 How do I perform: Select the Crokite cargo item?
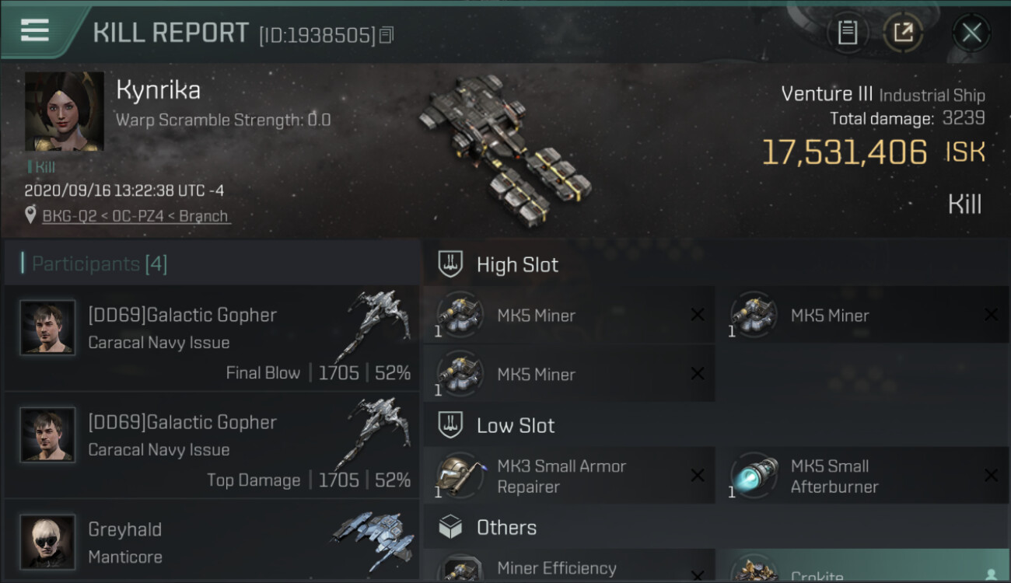coord(862,567)
